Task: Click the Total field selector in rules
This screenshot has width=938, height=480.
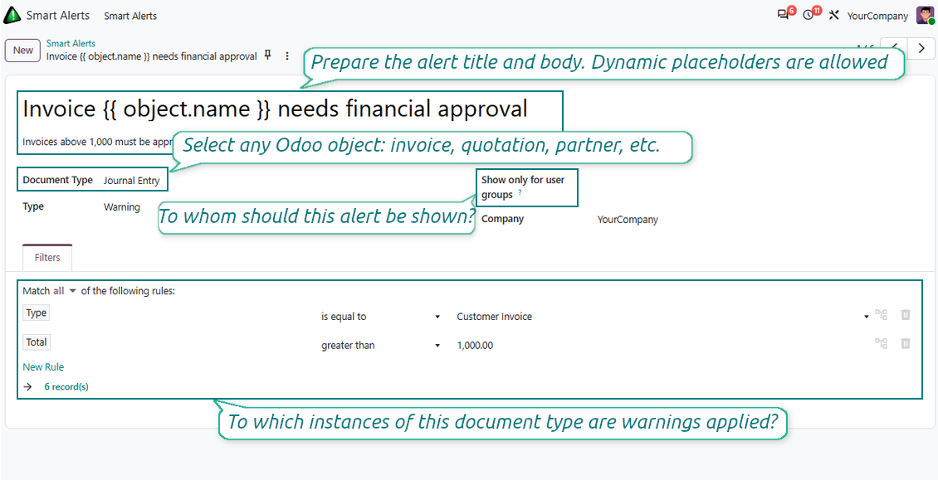Action: click(x=36, y=342)
